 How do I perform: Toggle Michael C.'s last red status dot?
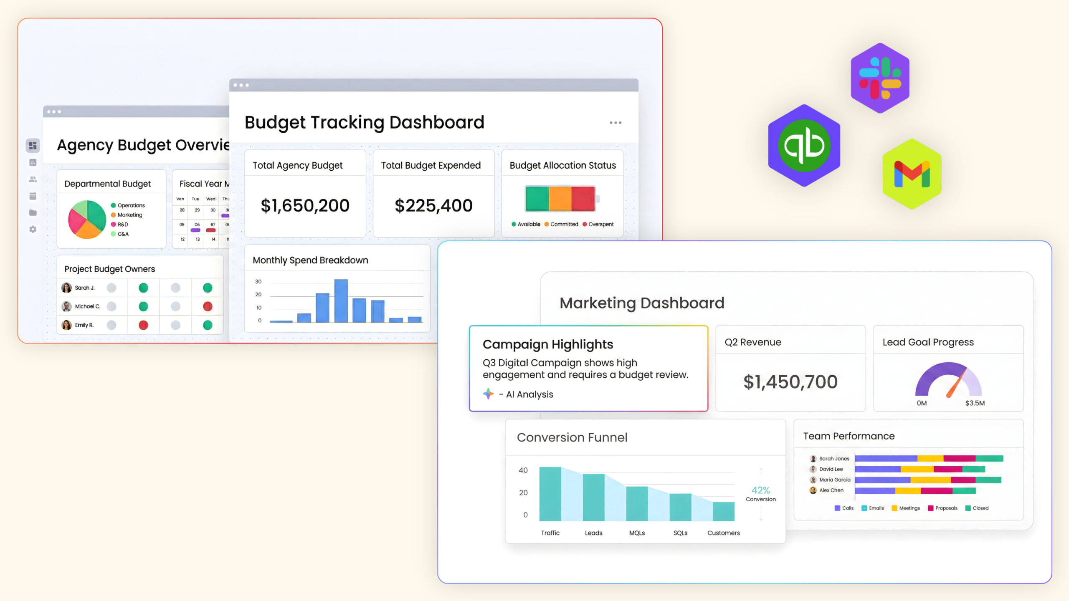(208, 306)
